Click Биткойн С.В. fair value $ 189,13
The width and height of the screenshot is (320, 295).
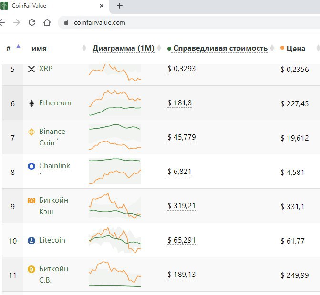[181, 274]
